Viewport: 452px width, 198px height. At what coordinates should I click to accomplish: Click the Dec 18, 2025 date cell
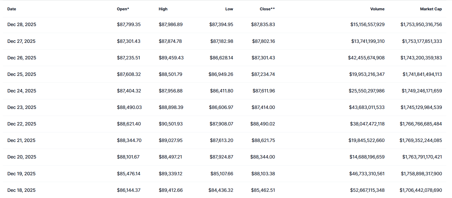pos(21,190)
